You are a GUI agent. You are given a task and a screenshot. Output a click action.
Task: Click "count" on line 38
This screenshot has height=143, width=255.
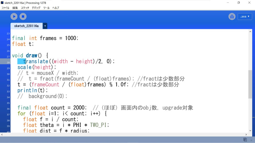click(x=69, y=119)
